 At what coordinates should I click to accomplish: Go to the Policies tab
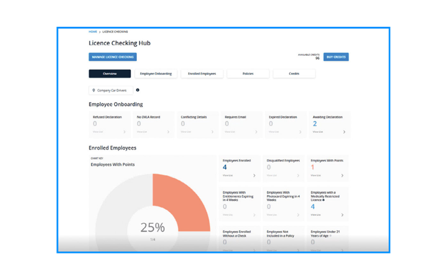248,74
